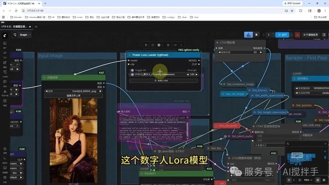Open the zoom level 112% dropdown
This screenshot has width=329, height=185.
[308, 180]
